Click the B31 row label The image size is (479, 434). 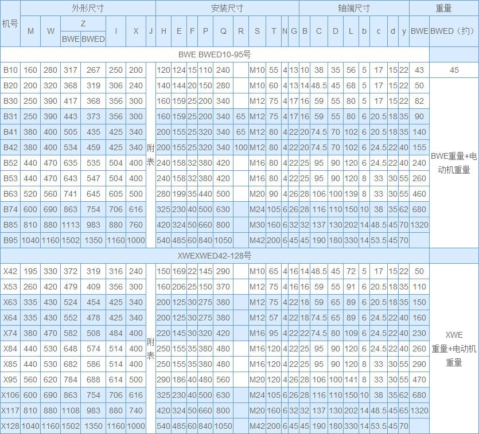click(10, 116)
